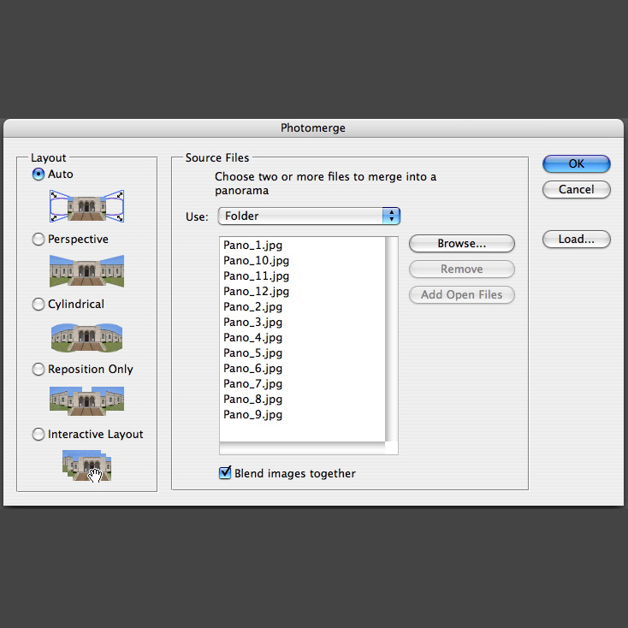Select the Perspective layout option
The height and width of the screenshot is (628, 628).
(x=38, y=239)
